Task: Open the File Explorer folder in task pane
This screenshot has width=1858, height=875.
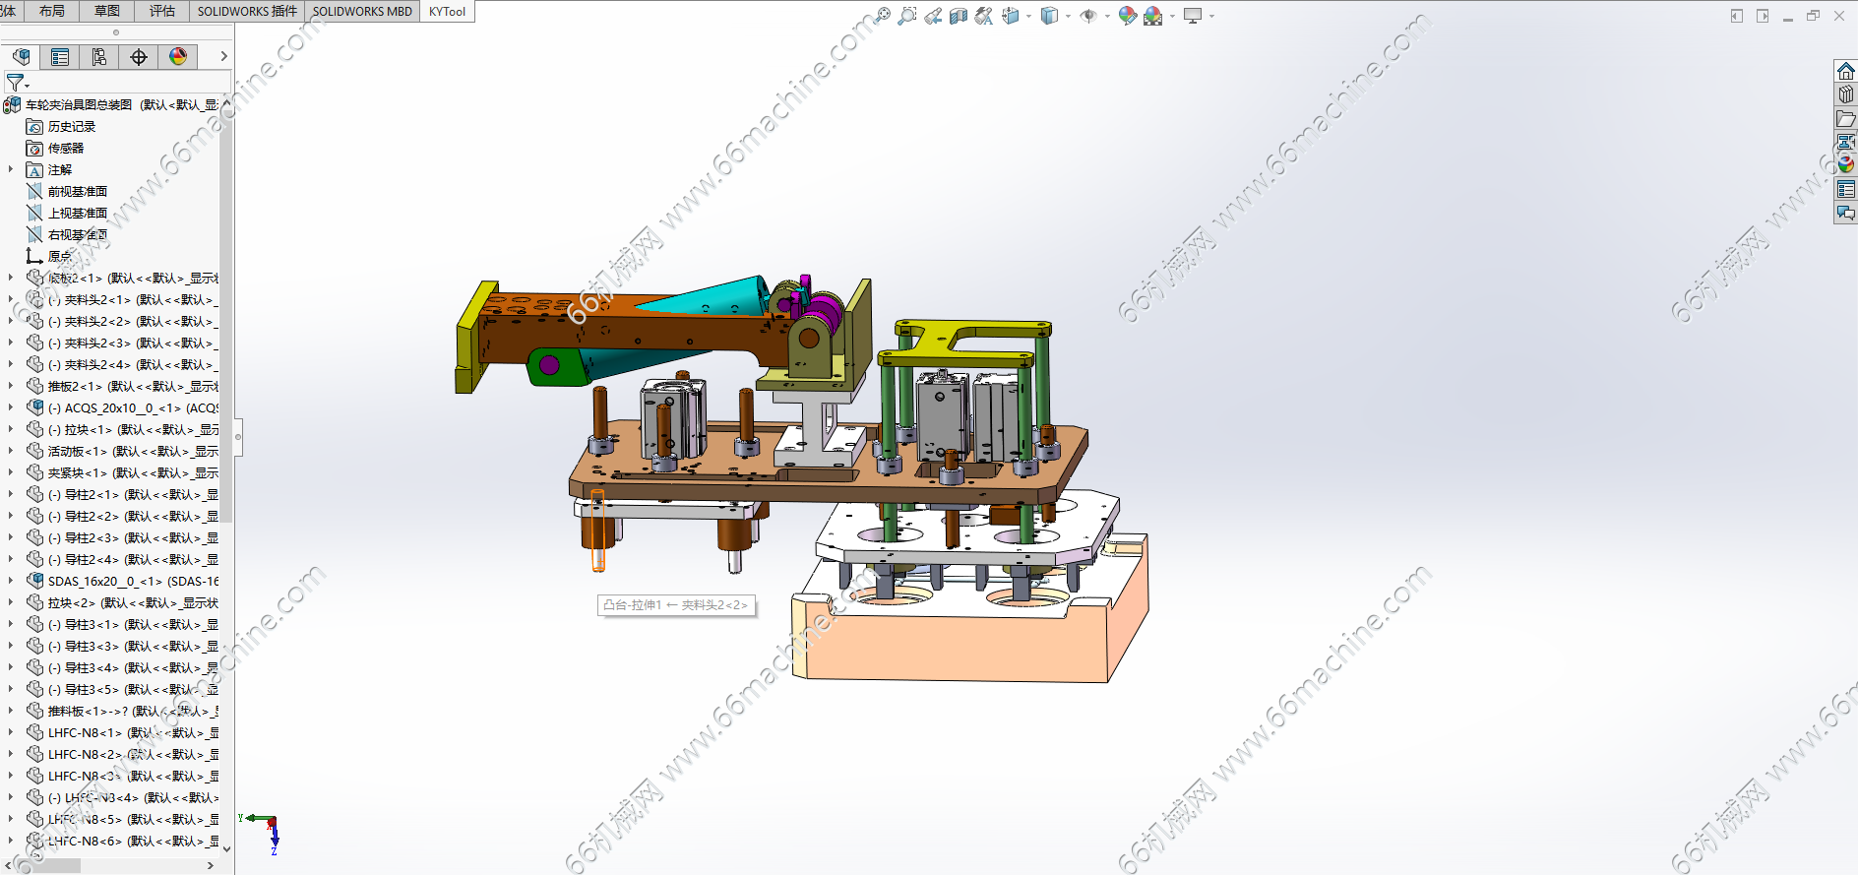Action: [1845, 118]
